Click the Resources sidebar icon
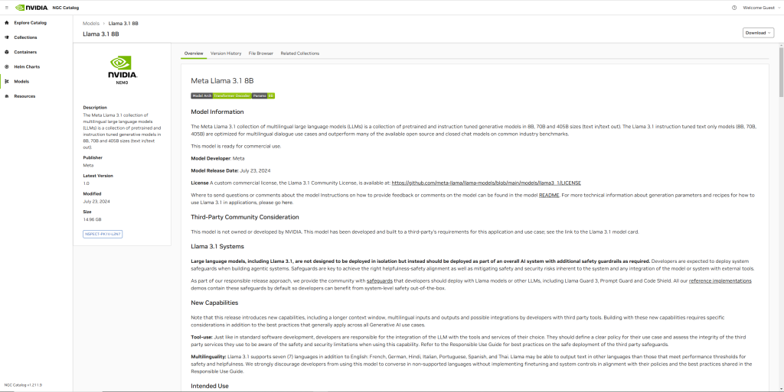Screen dimensions: 784x392 pos(6,96)
